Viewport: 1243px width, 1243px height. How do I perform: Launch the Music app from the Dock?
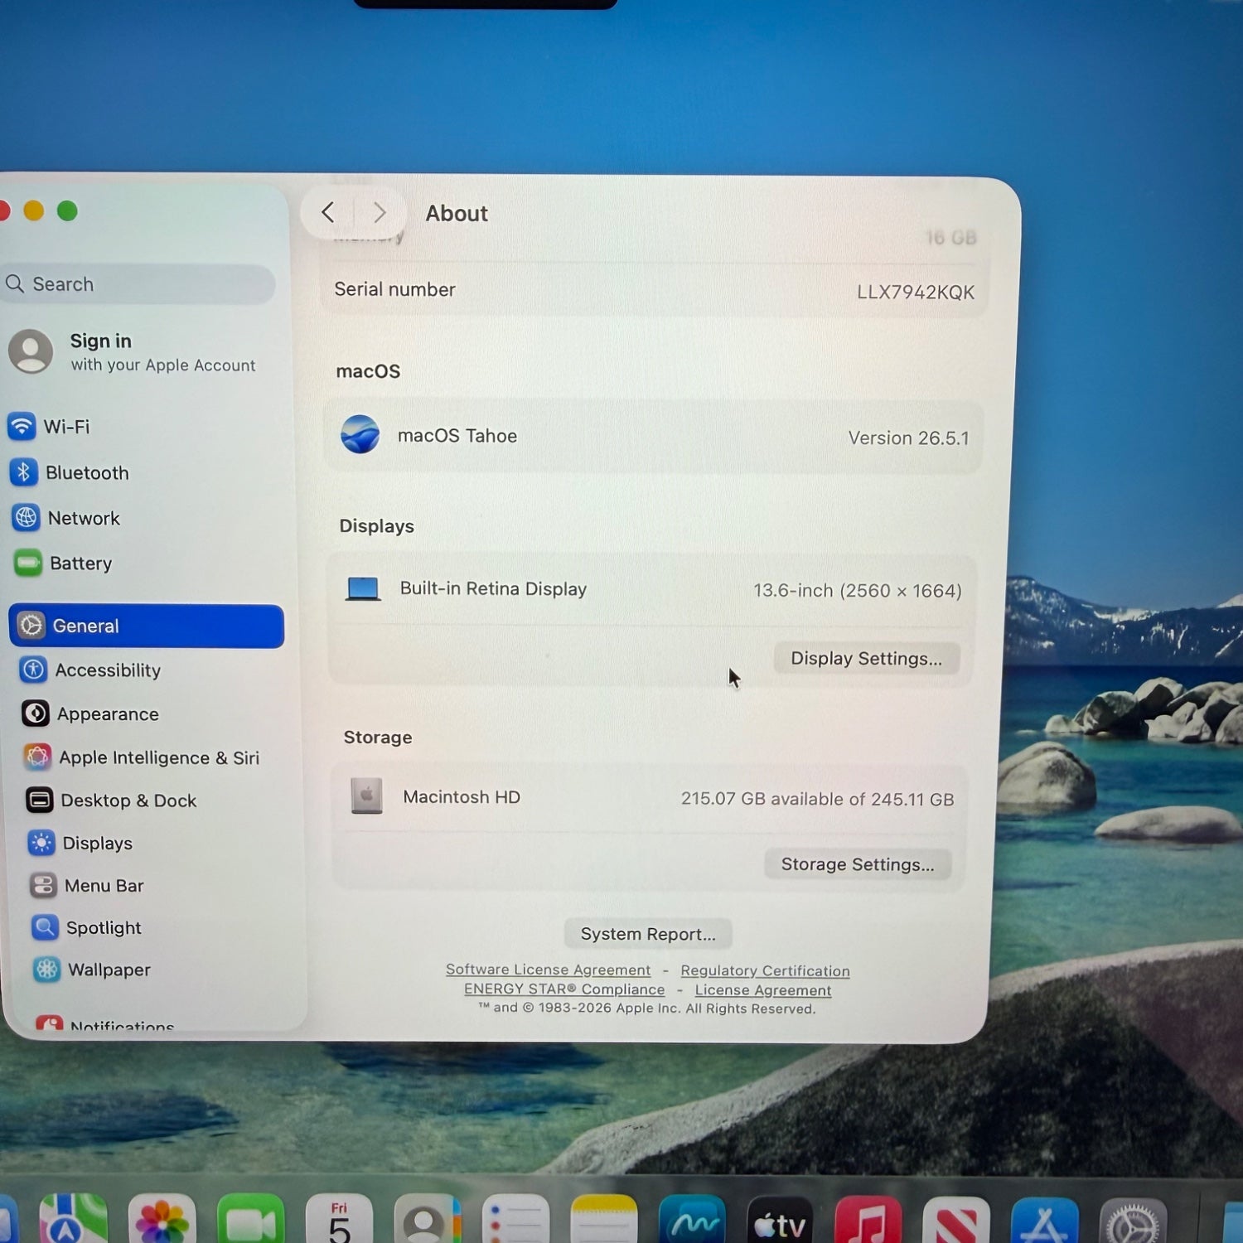pyautogui.click(x=868, y=1221)
